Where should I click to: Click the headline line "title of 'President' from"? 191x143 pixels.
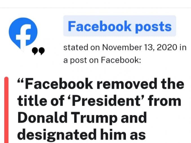pos(99,101)
